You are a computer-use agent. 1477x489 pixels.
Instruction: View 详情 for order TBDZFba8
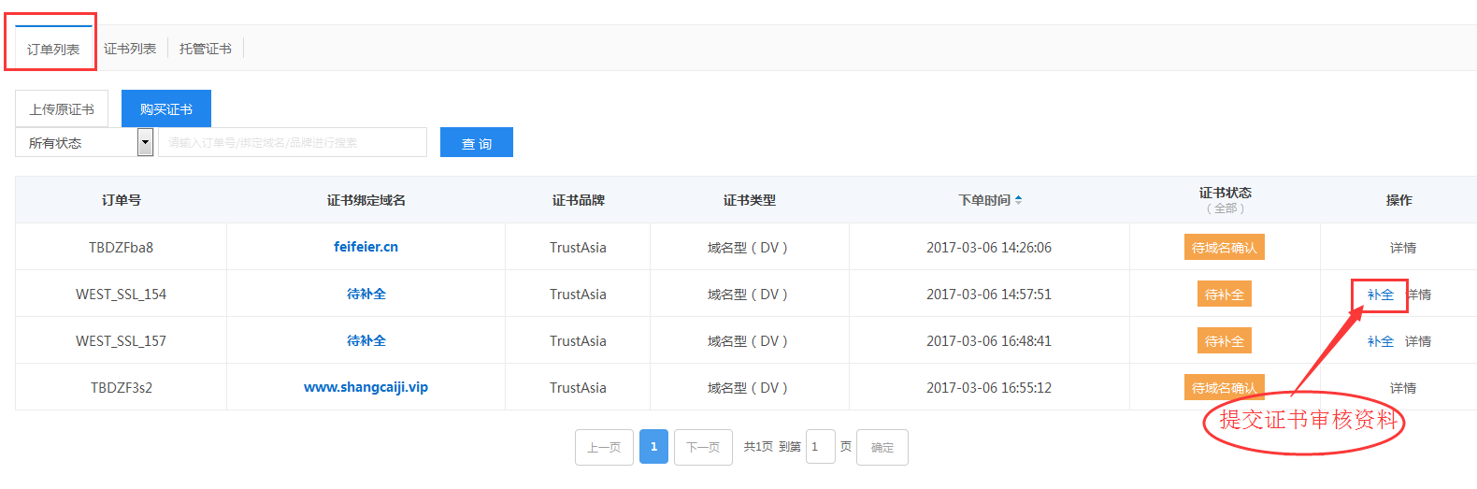click(x=1402, y=248)
